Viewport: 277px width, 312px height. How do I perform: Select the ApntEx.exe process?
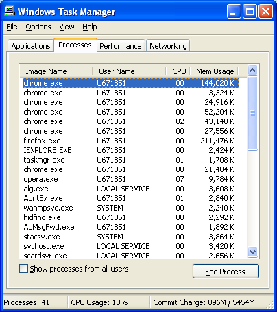pos(130,198)
